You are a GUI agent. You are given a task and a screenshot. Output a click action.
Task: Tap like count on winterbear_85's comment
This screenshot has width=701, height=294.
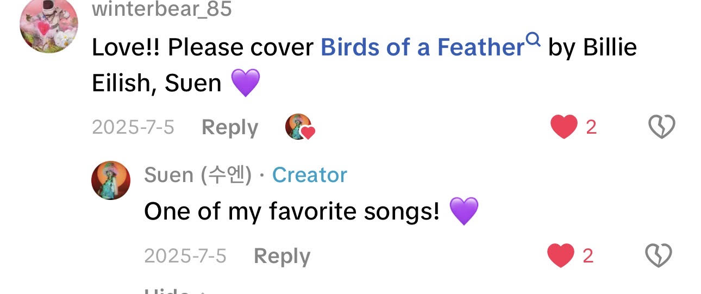click(591, 127)
